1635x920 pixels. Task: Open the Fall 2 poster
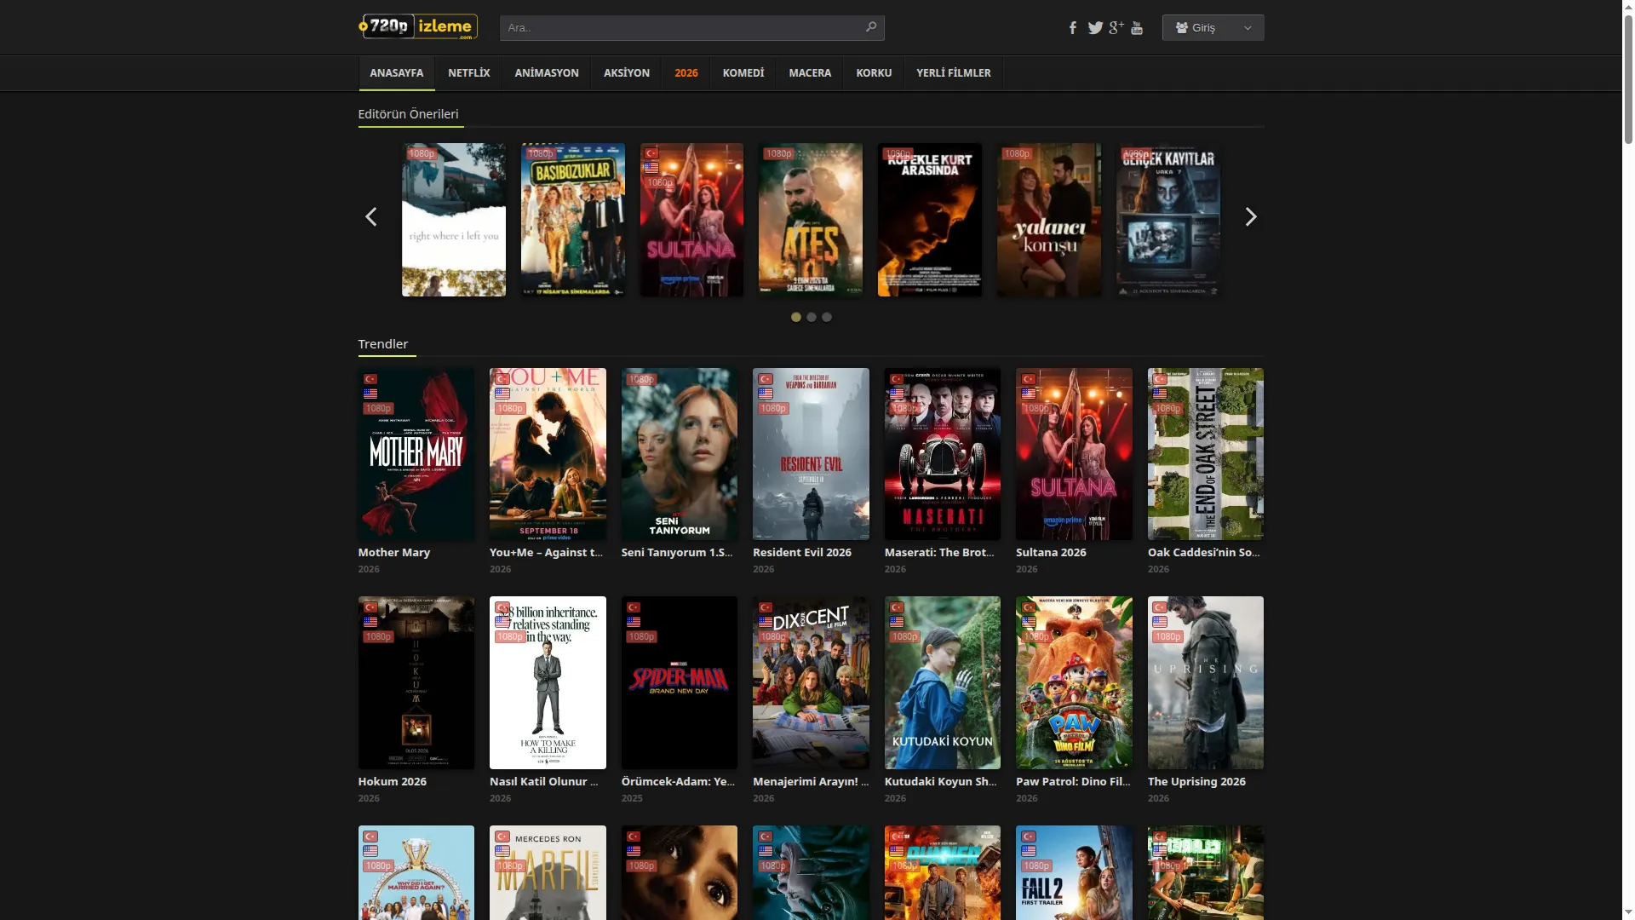point(1074,872)
